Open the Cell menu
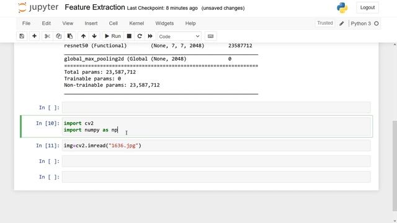Image resolution: width=397 pixels, height=223 pixels. 113,24
